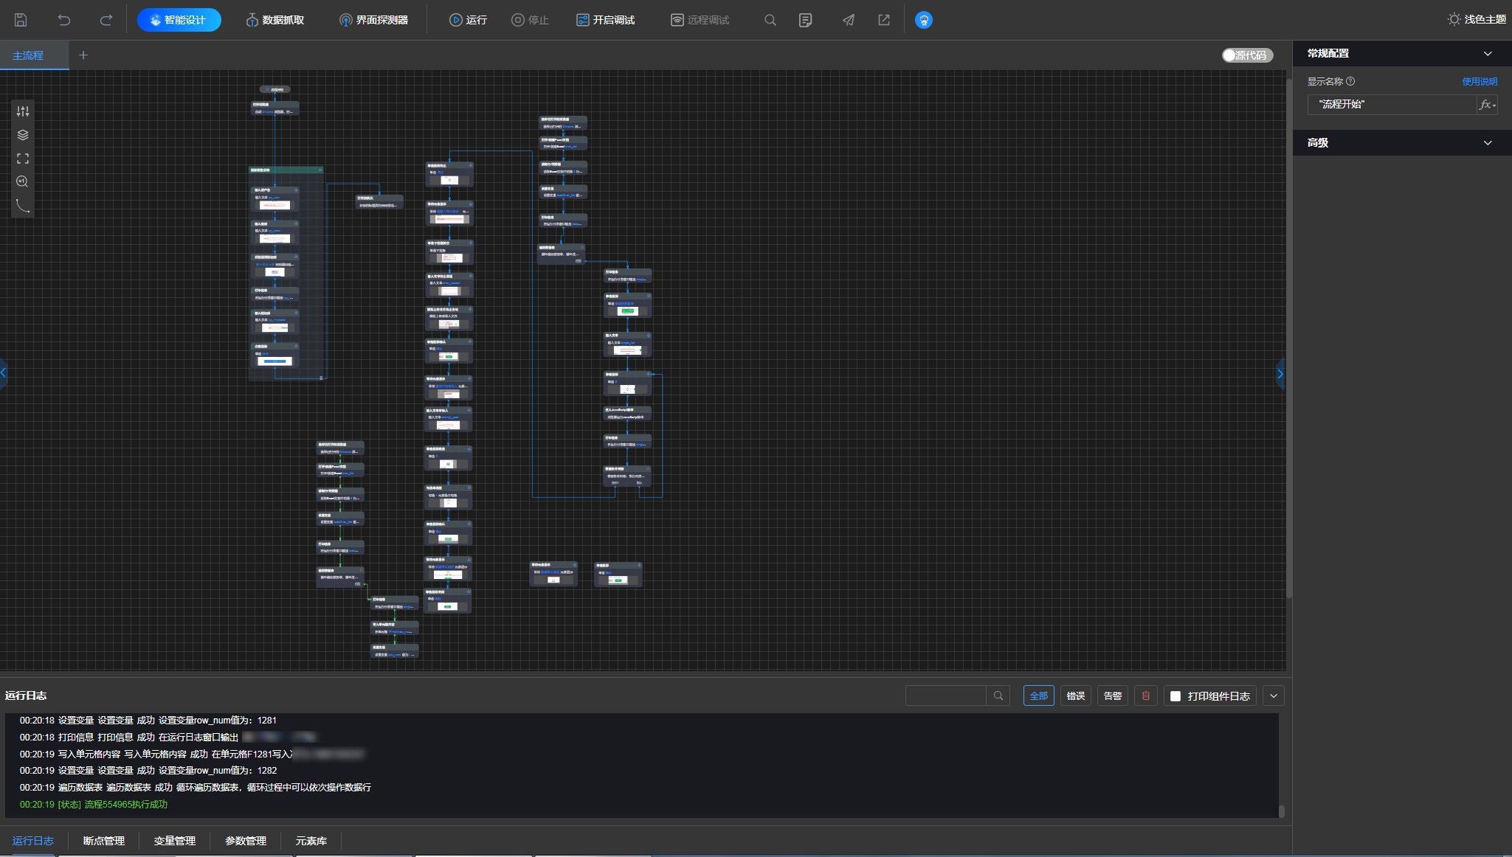Click the redo arrow icon
The image size is (1512, 857).
106,20
